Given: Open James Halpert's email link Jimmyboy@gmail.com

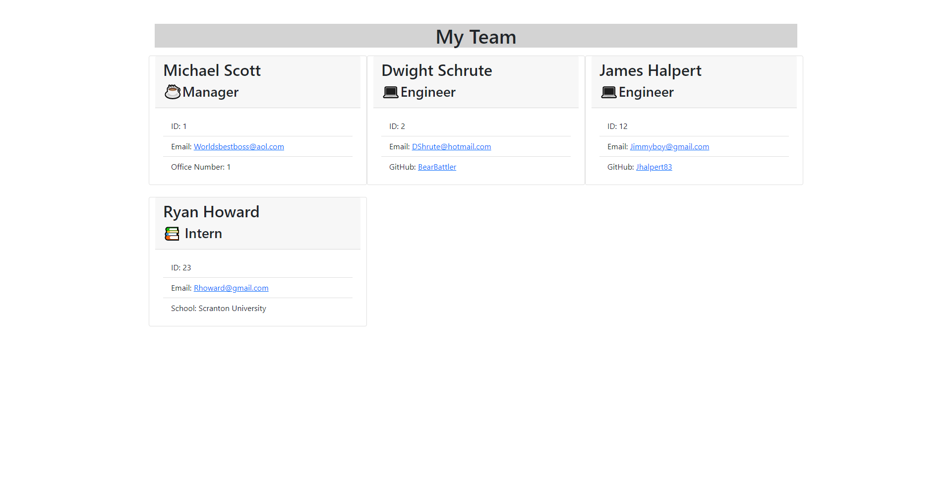Looking at the screenshot, I should coord(669,146).
